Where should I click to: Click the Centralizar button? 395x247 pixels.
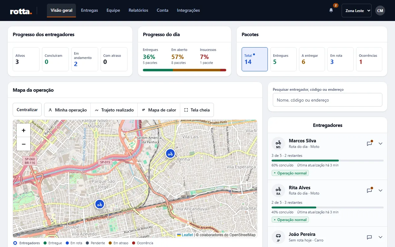click(27, 110)
